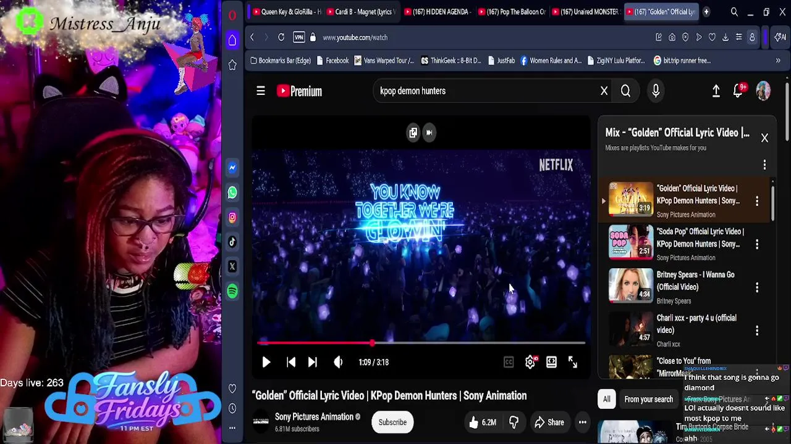Select the All filter chip
This screenshot has width=791, height=444.
point(607,400)
